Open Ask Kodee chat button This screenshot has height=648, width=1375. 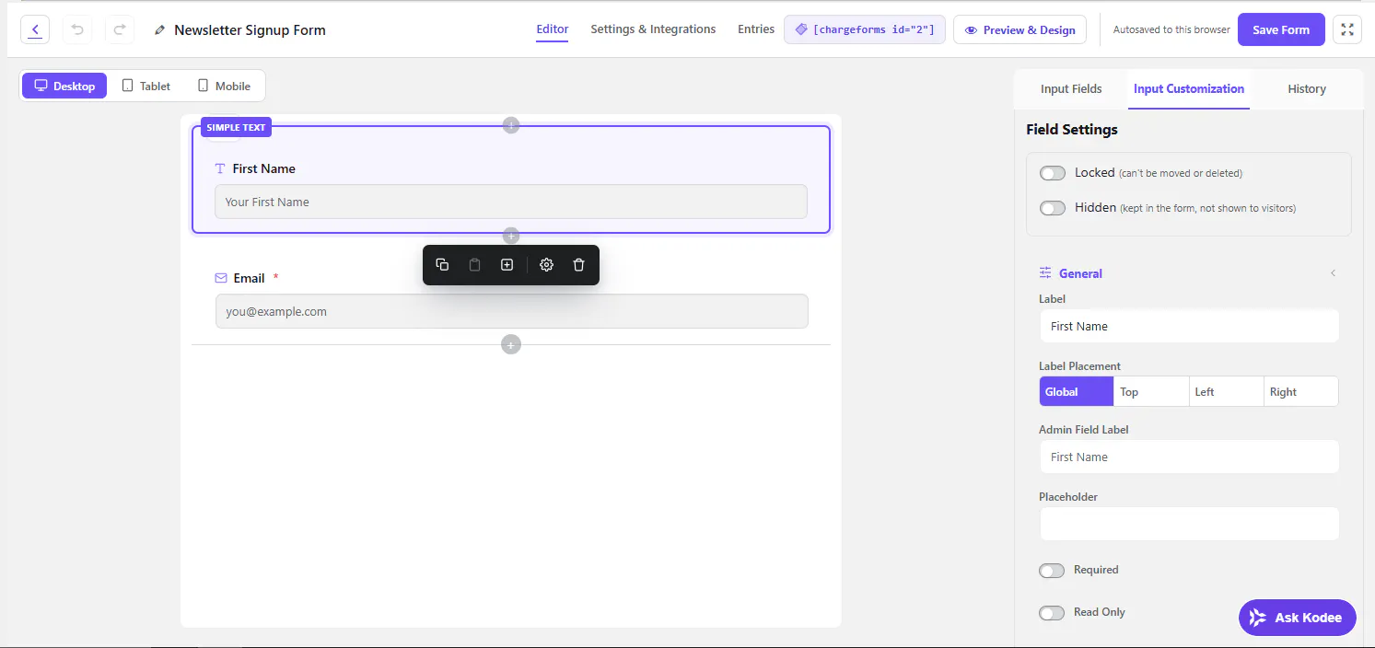[1298, 618]
